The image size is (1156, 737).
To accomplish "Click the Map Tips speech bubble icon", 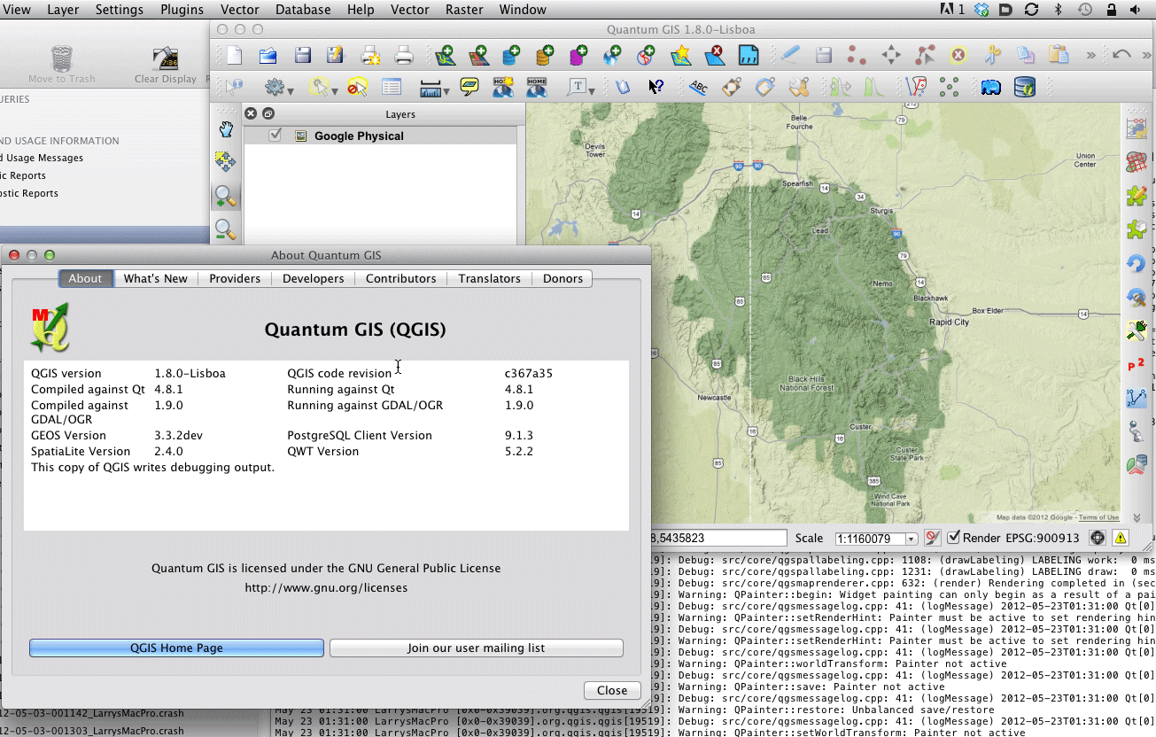I will pyautogui.click(x=469, y=87).
